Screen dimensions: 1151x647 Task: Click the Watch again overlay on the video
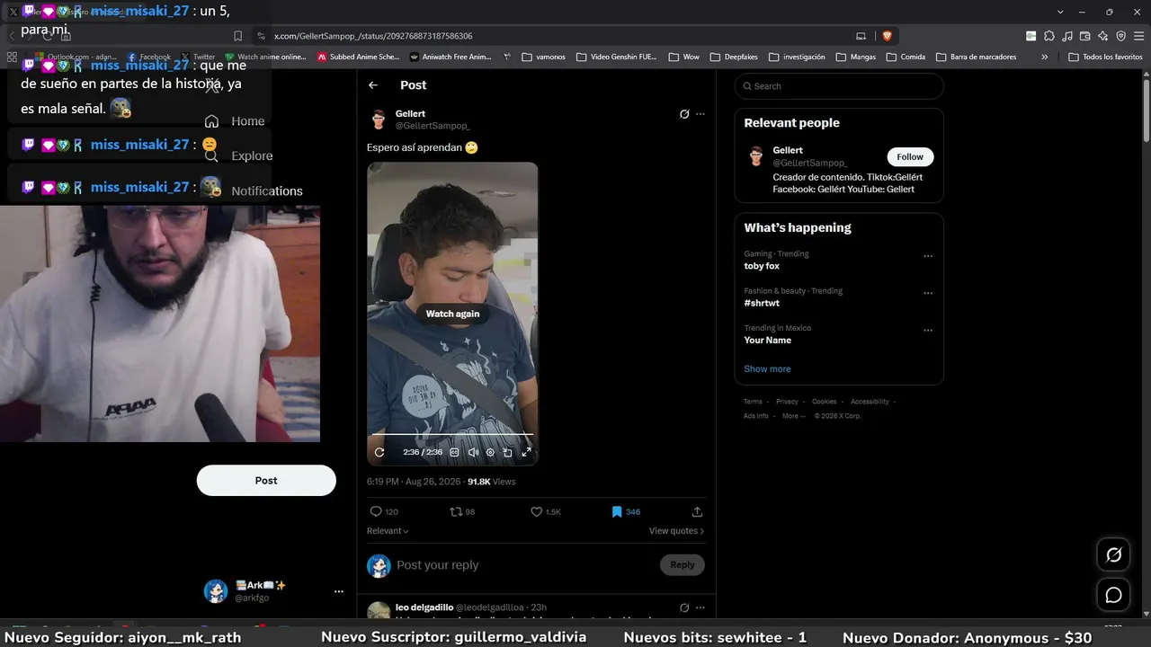click(x=452, y=314)
